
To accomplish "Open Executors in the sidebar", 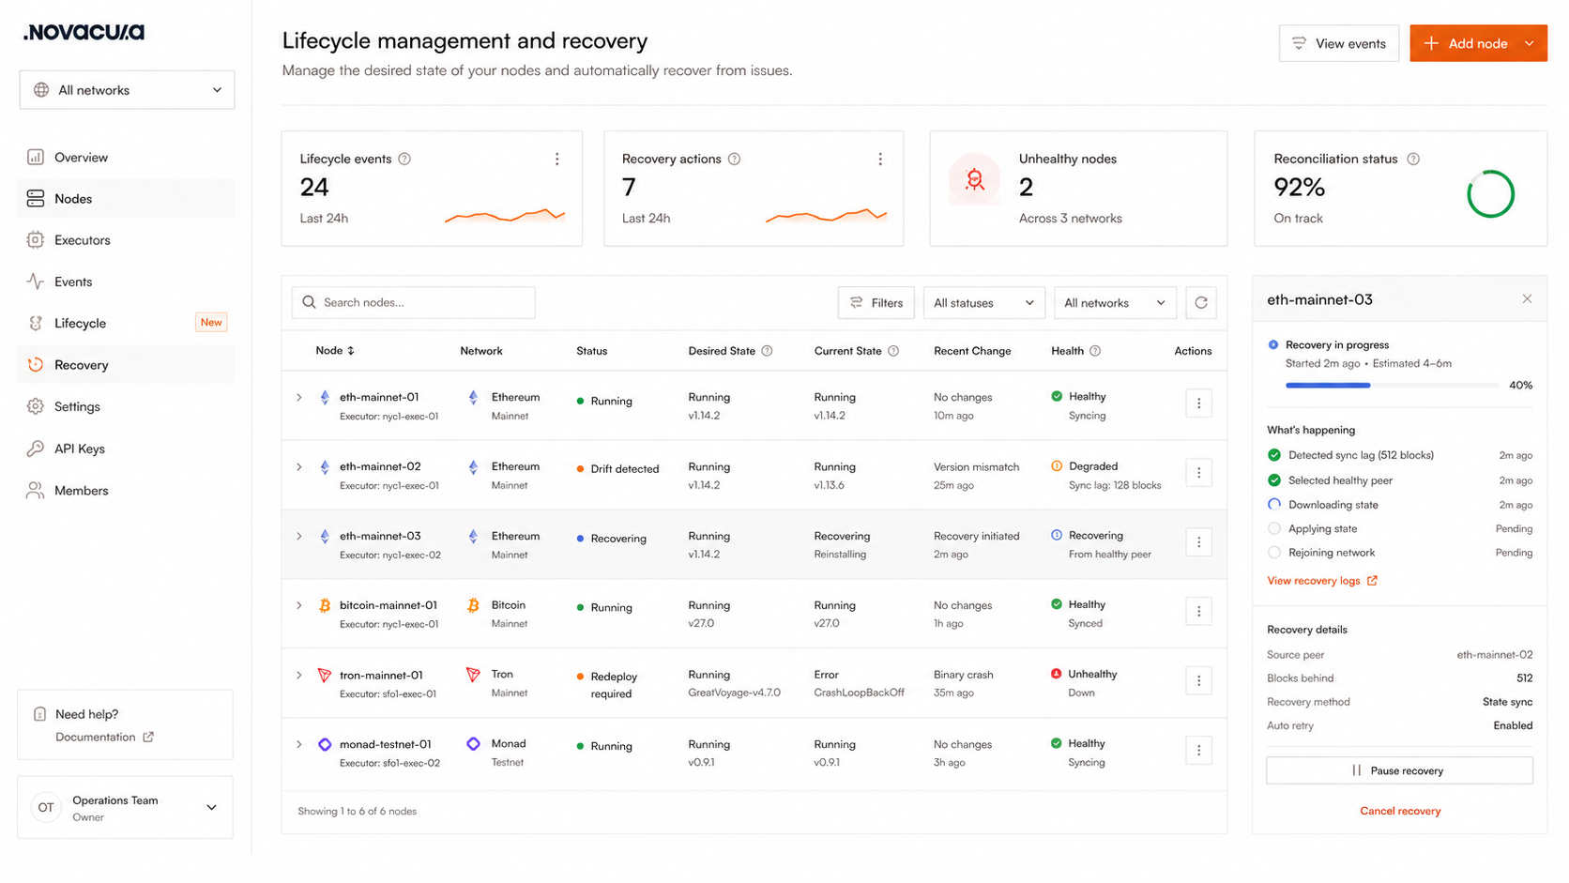I will pyautogui.click(x=126, y=240).
